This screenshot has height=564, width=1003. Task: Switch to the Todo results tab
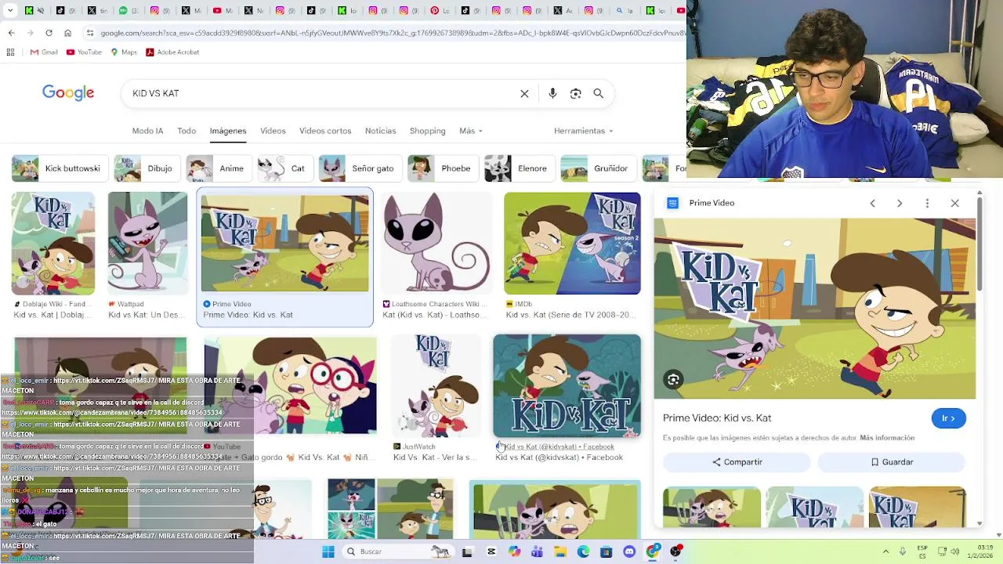click(186, 131)
